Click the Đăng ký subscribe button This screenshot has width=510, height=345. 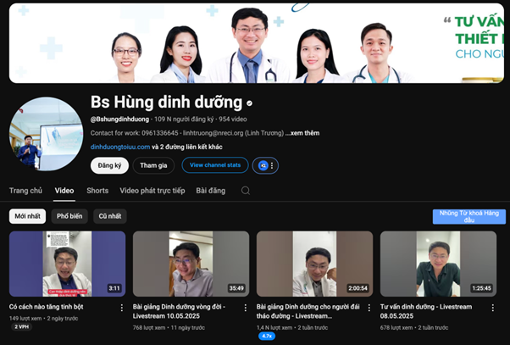(109, 165)
